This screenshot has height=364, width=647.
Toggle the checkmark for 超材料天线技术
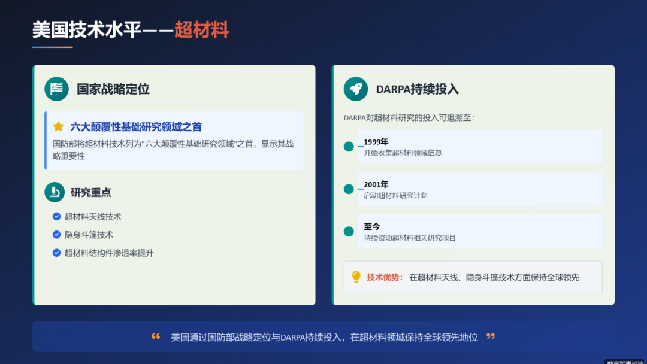55,217
